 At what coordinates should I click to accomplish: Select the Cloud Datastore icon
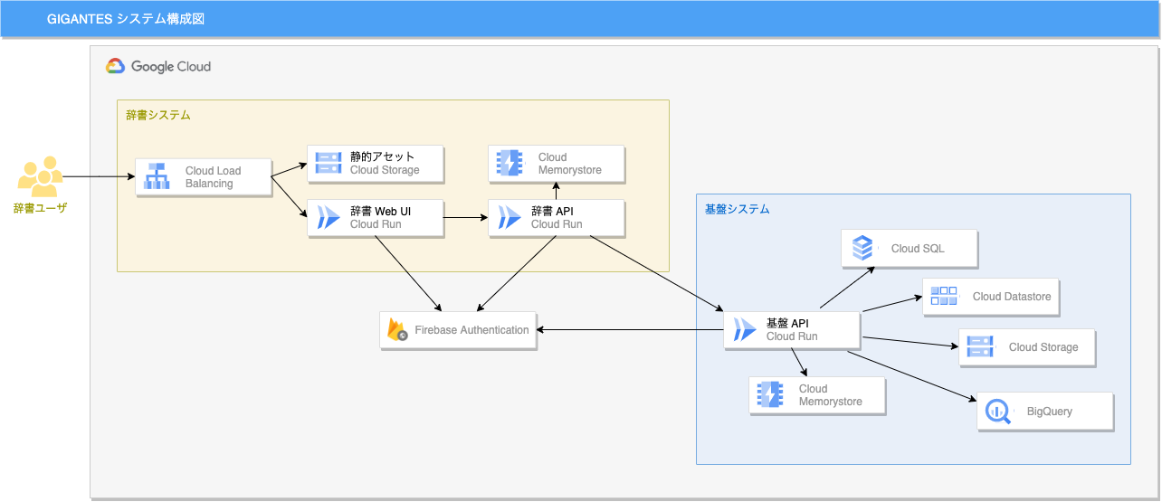click(x=944, y=296)
